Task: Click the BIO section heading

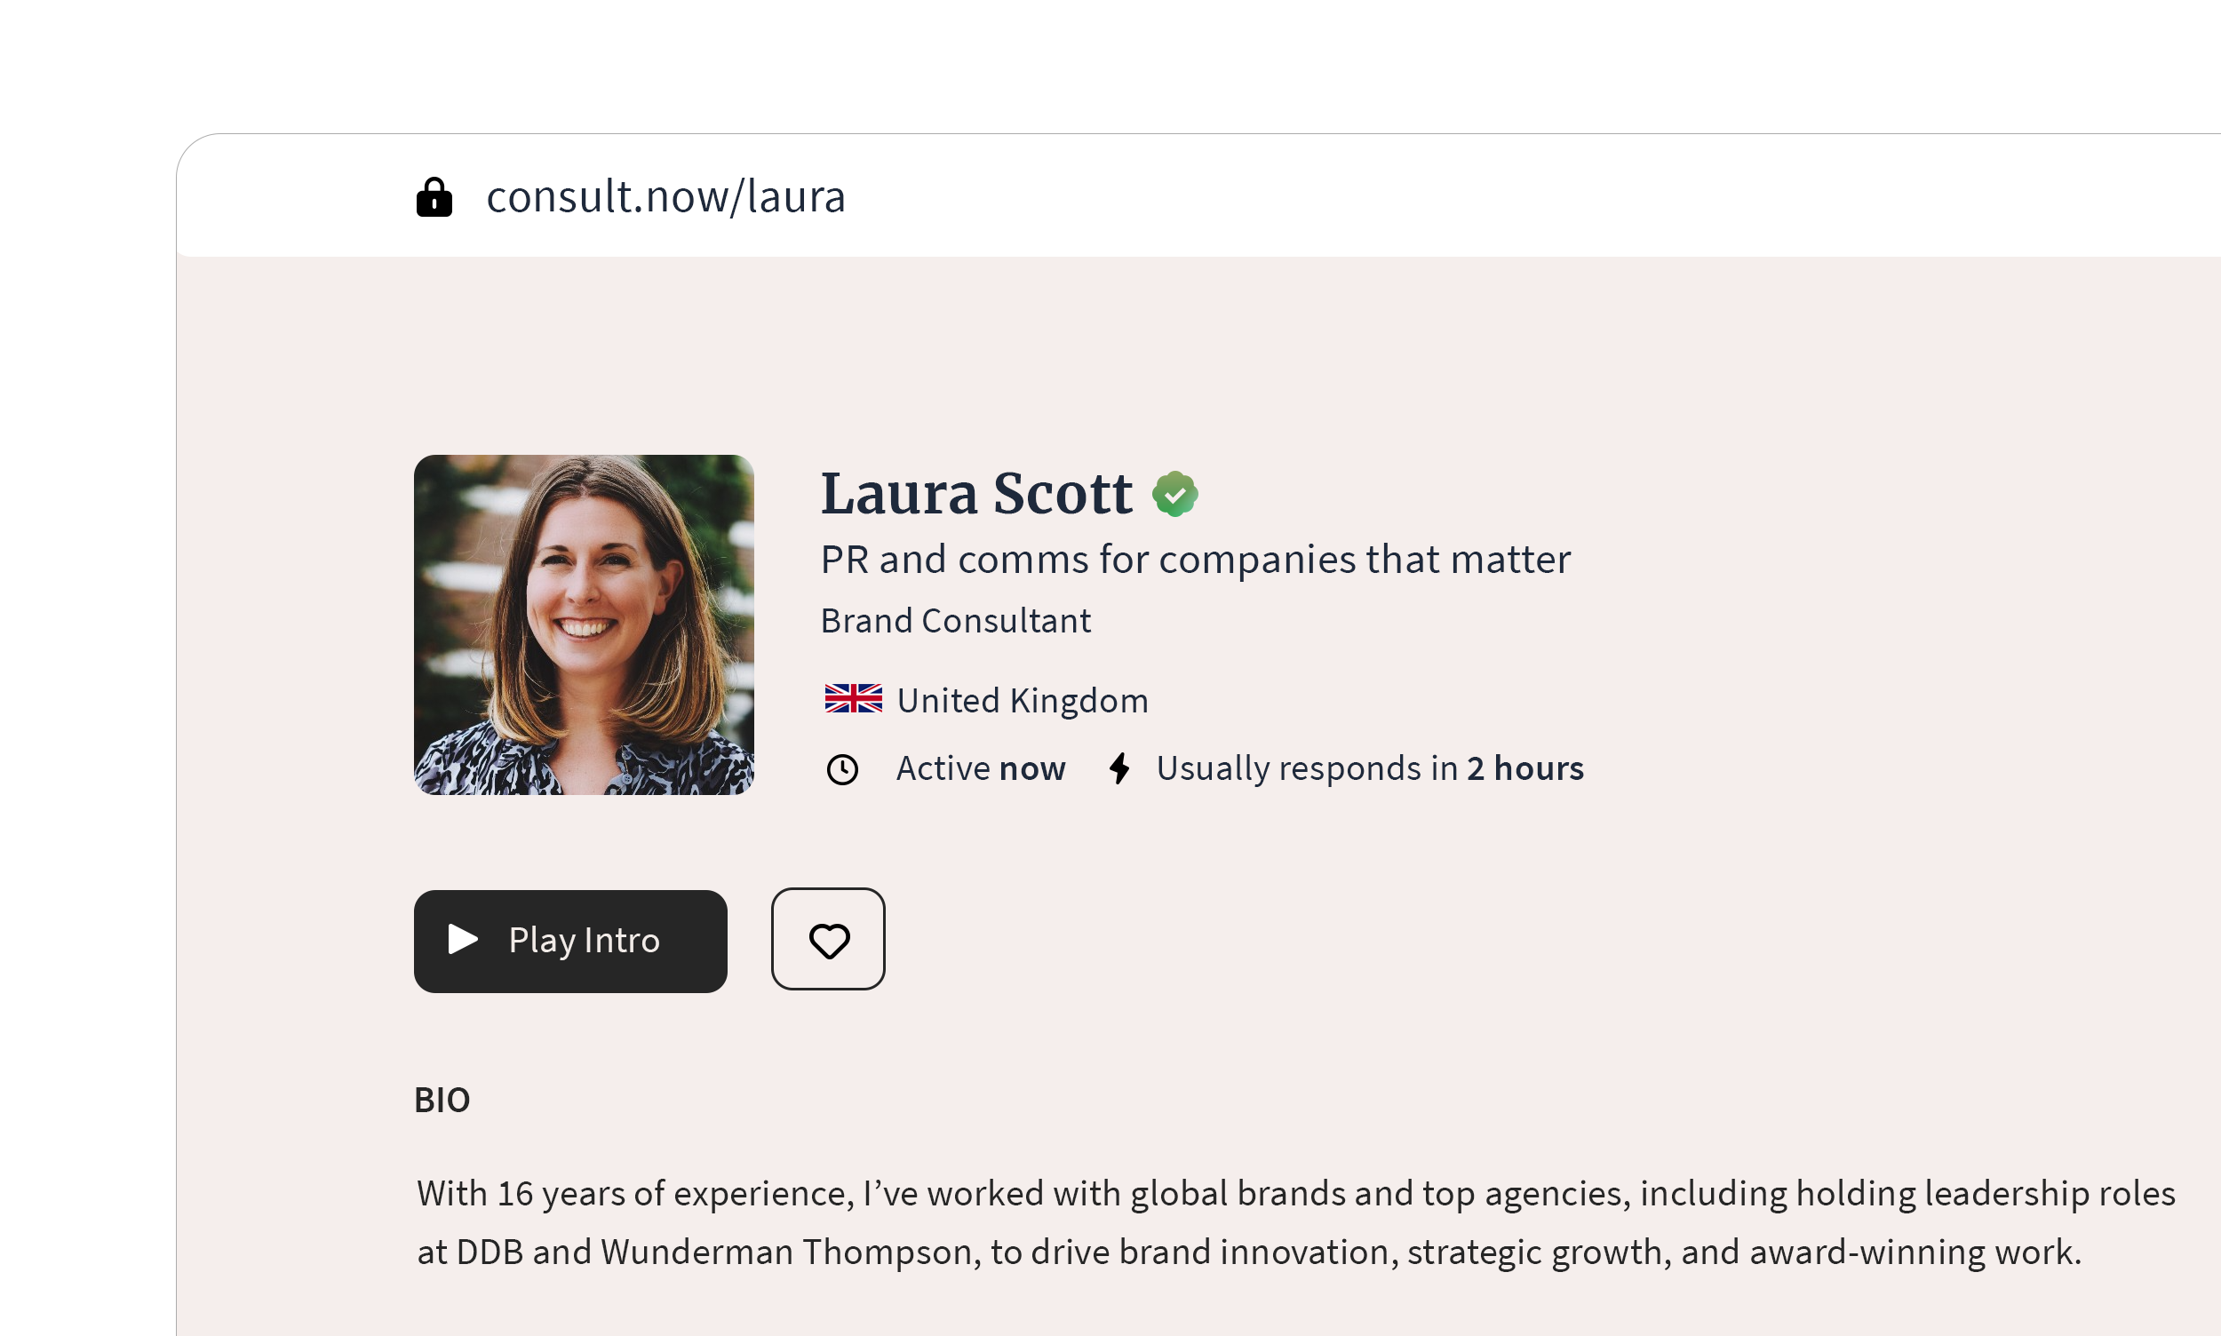Action: [442, 1100]
